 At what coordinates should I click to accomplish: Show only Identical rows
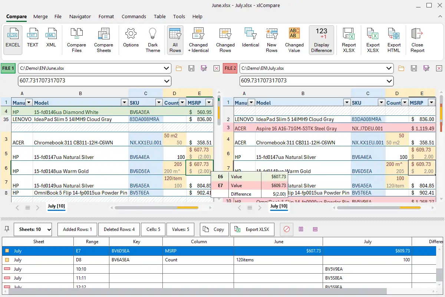coord(250,38)
